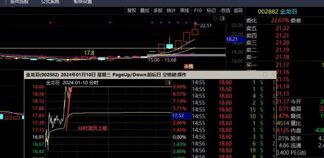Click the blue 18.21 price axis marker

coord(232,39)
